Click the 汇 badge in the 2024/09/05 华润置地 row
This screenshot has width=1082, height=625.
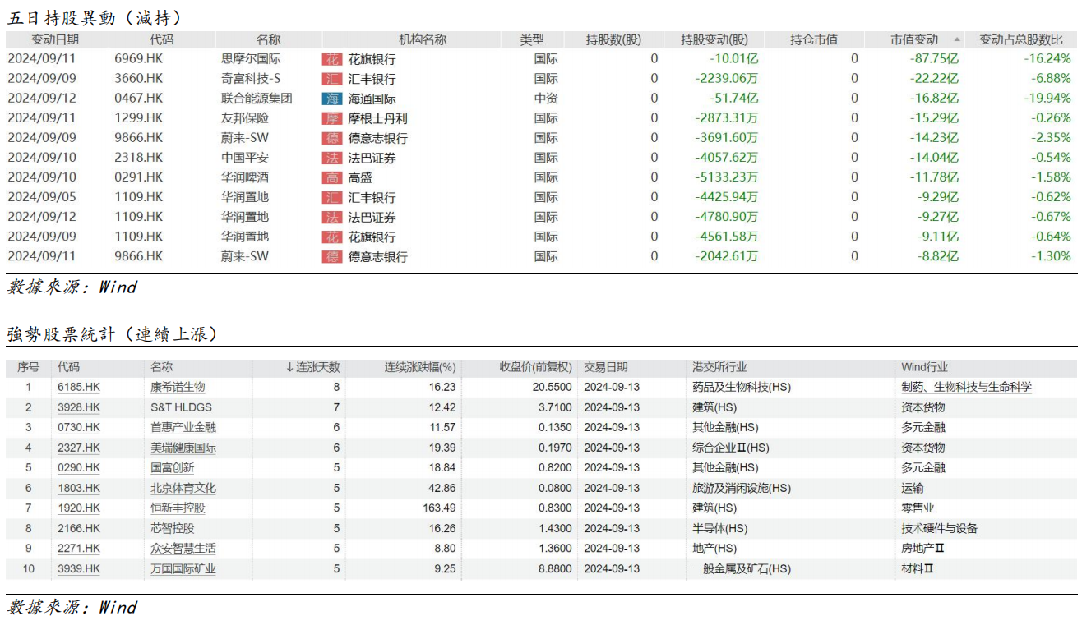[x=332, y=197]
